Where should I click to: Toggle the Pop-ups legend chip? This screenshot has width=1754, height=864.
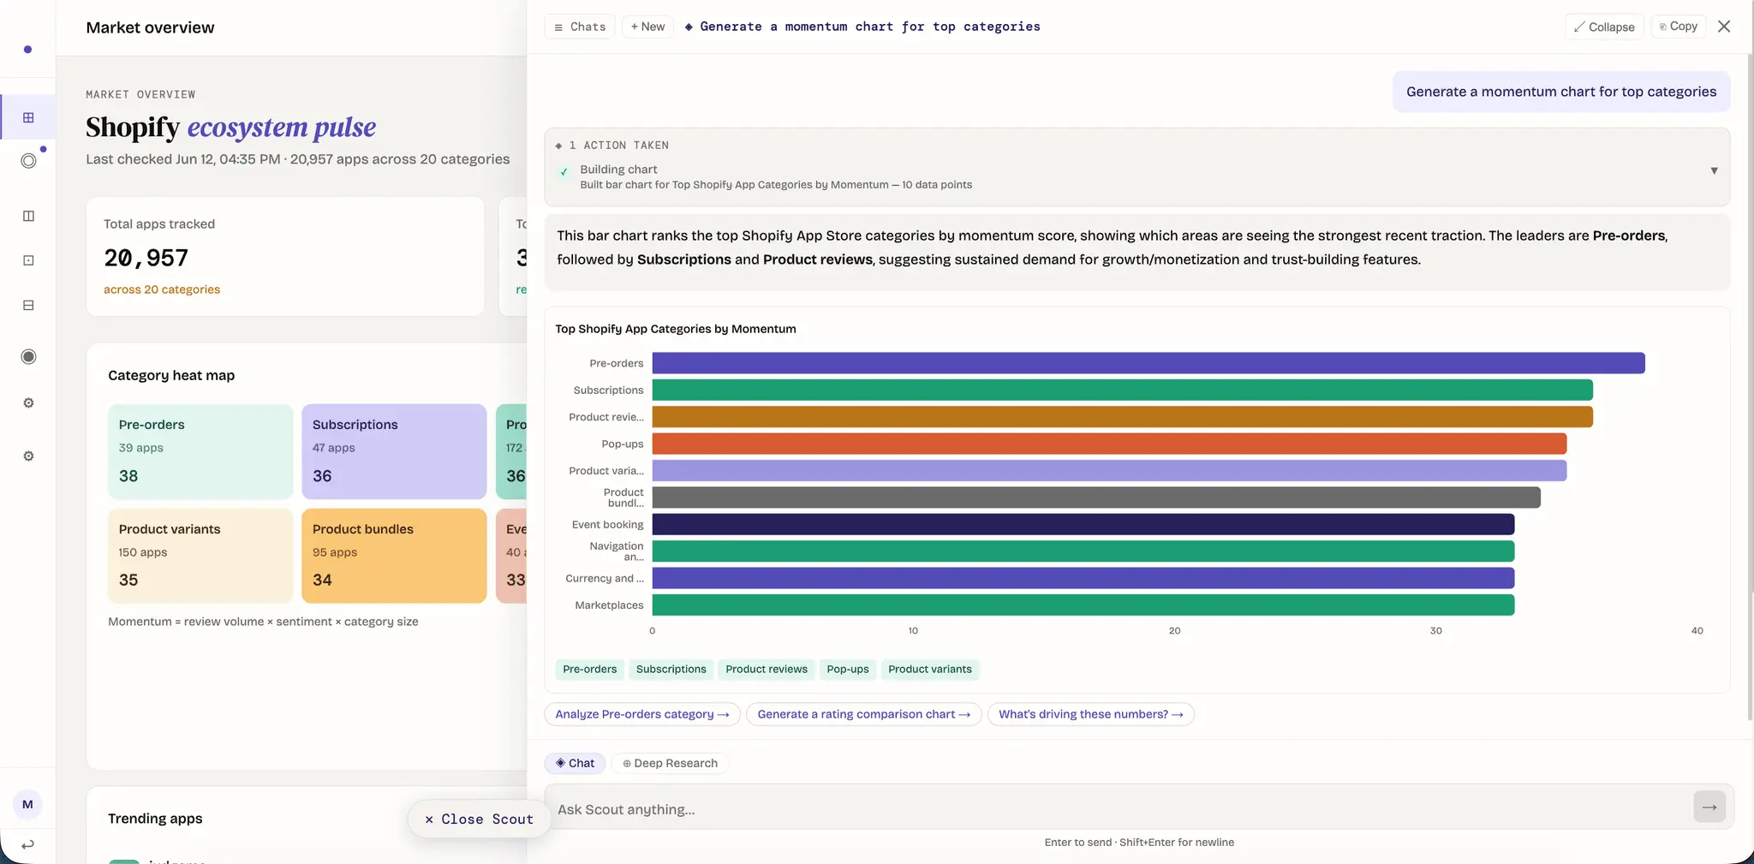tap(847, 670)
